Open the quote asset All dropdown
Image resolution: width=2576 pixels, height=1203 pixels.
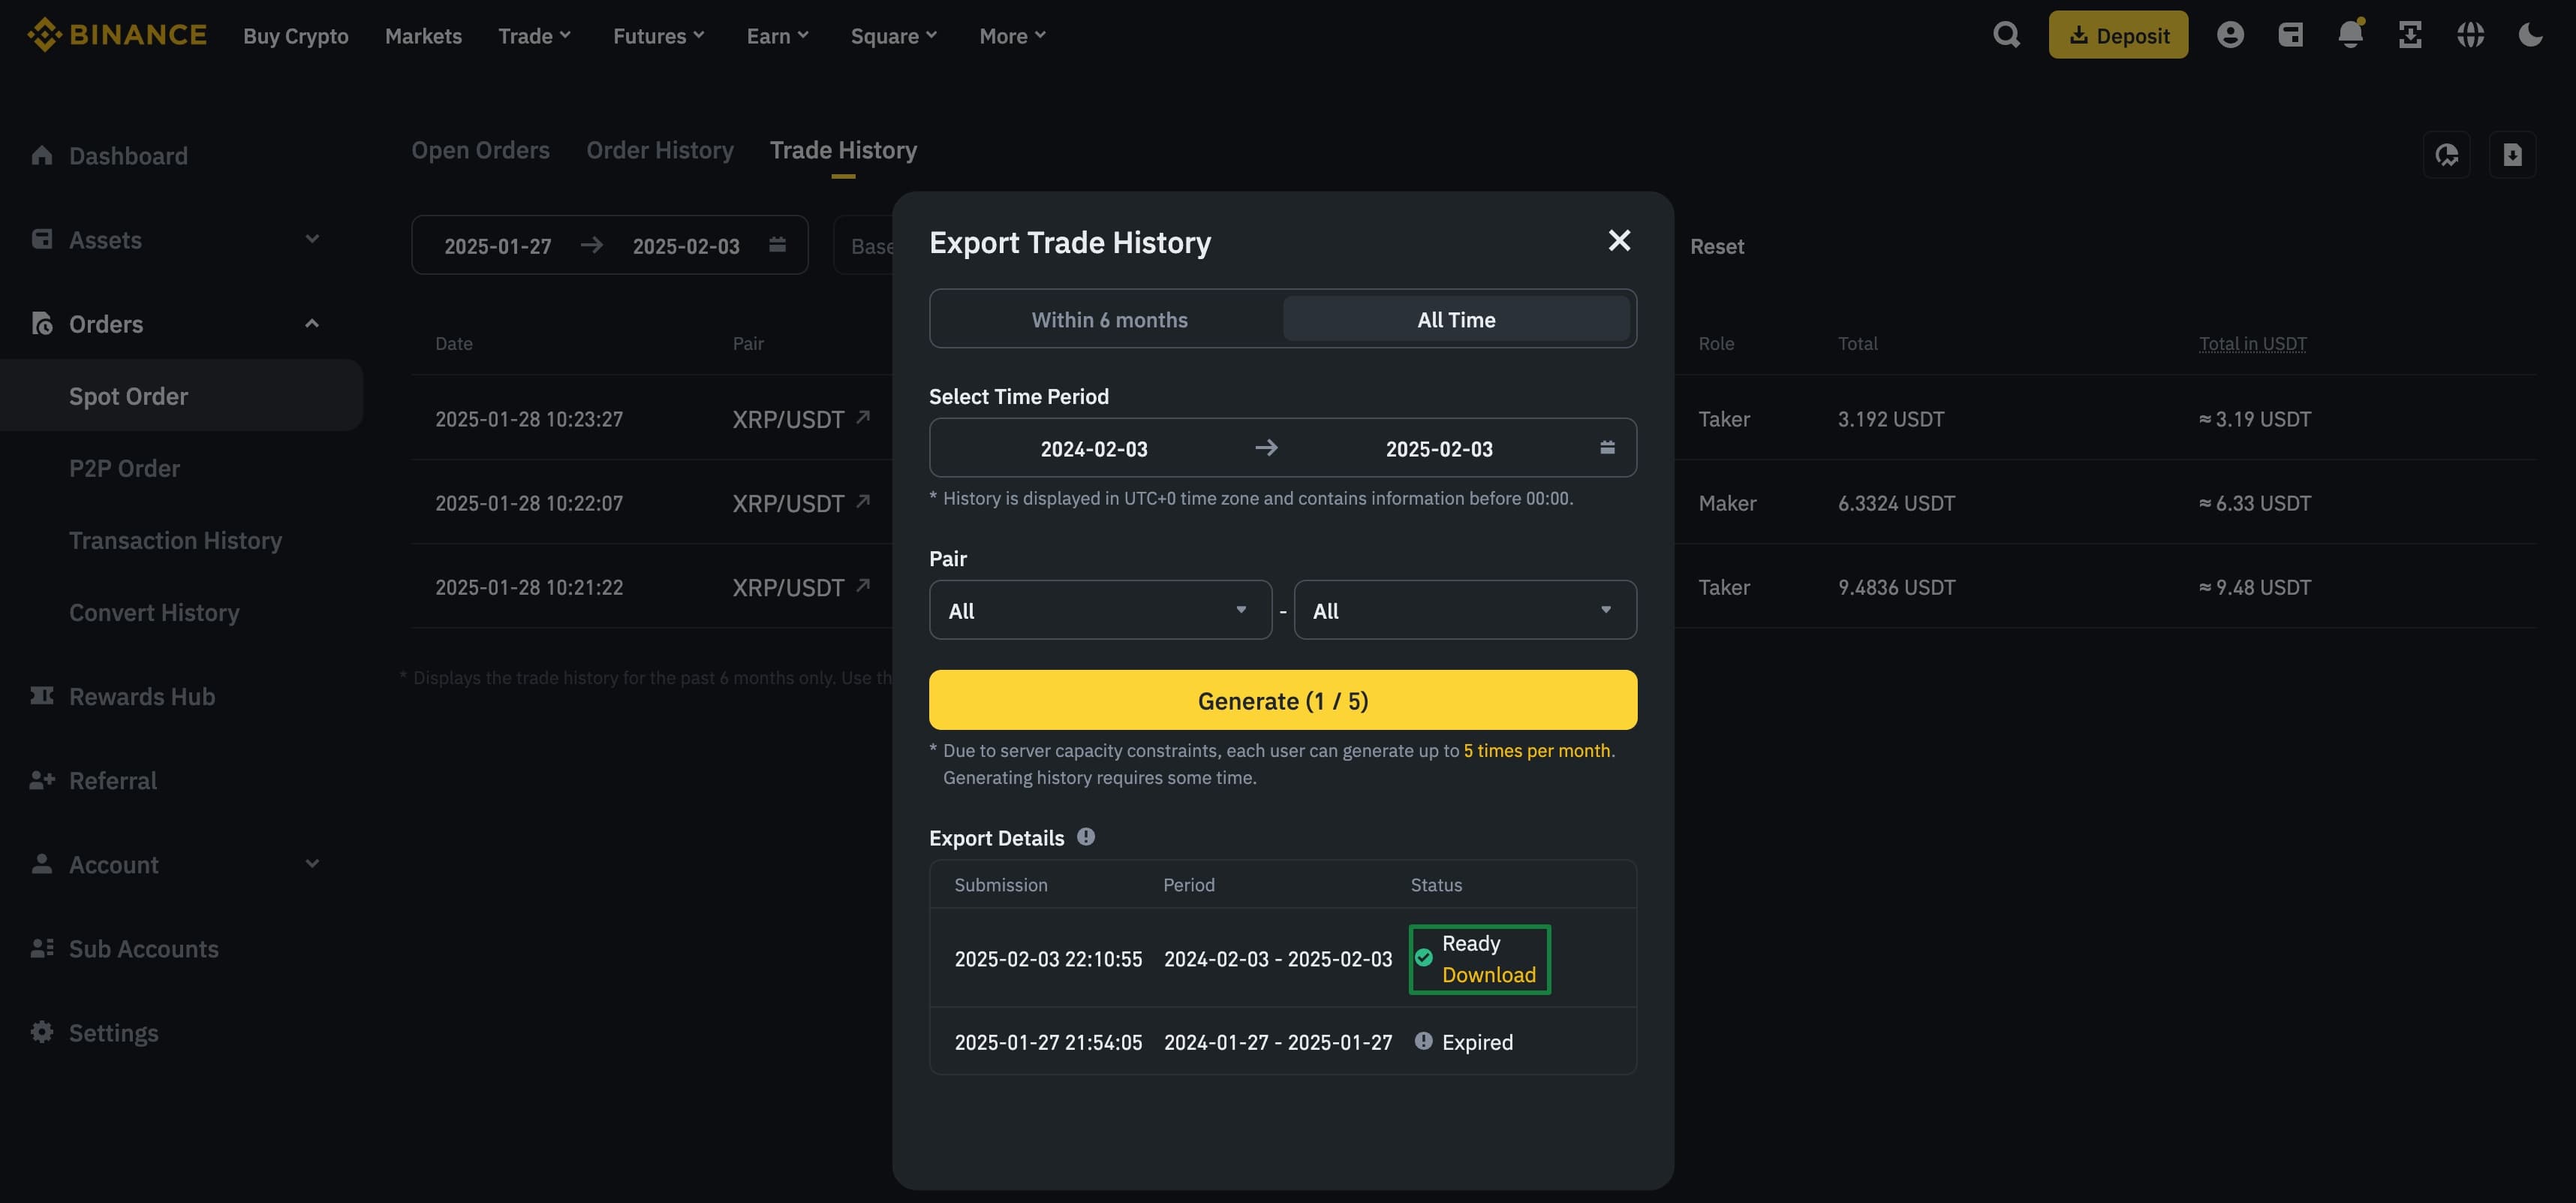[1465, 610]
